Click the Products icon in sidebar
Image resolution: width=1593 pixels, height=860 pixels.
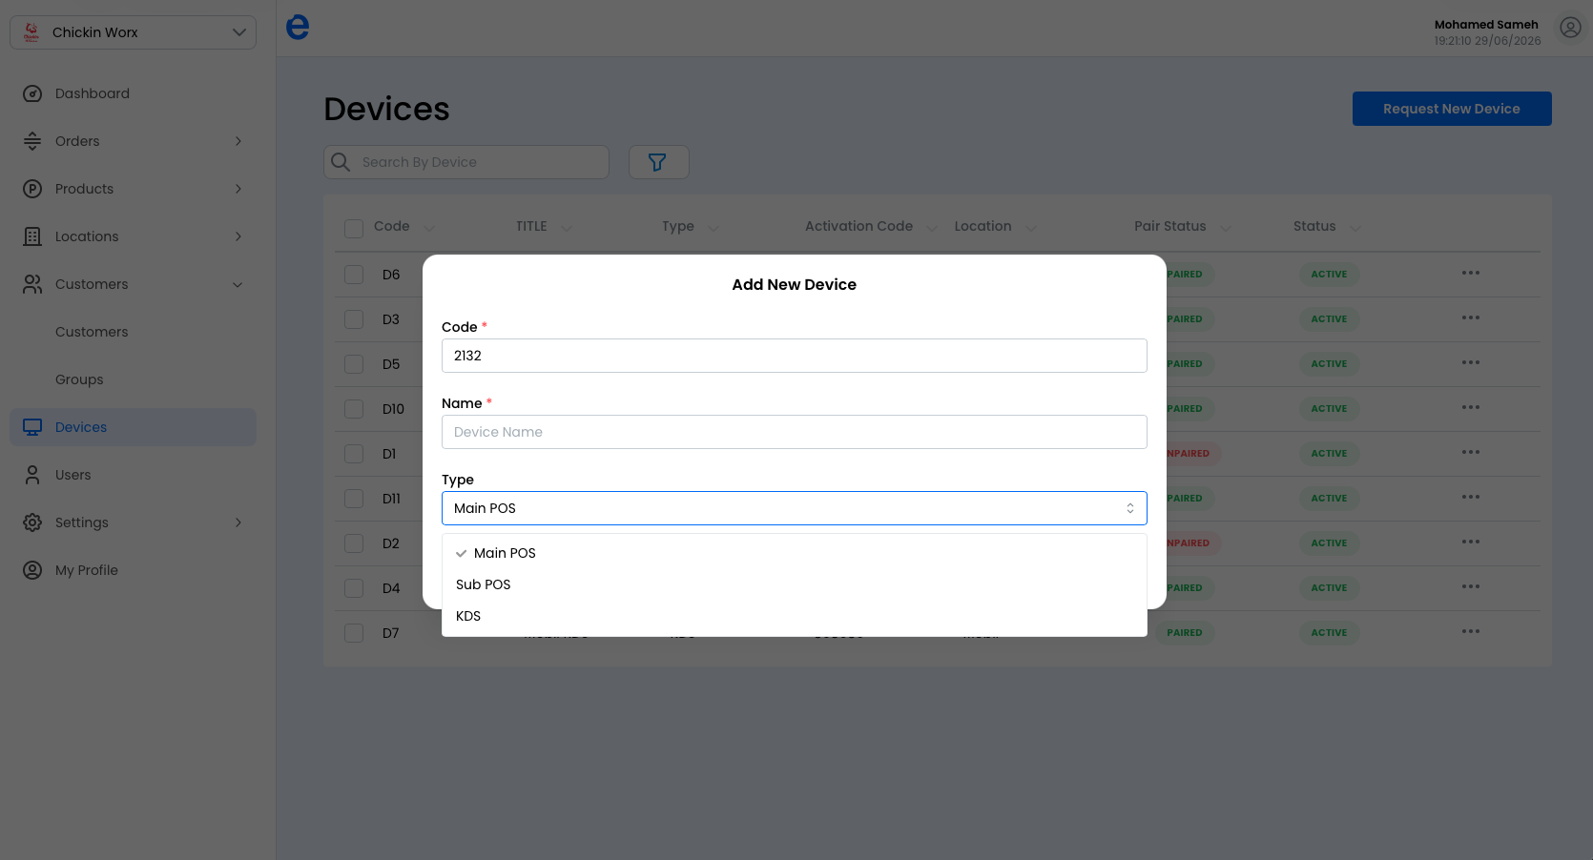coord(32,189)
